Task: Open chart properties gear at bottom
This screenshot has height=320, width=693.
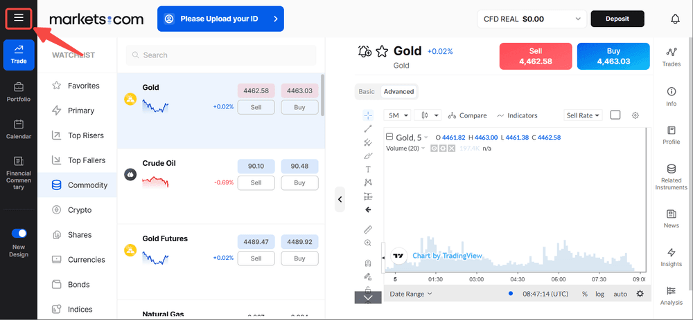Action: click(x=640, y=294)
